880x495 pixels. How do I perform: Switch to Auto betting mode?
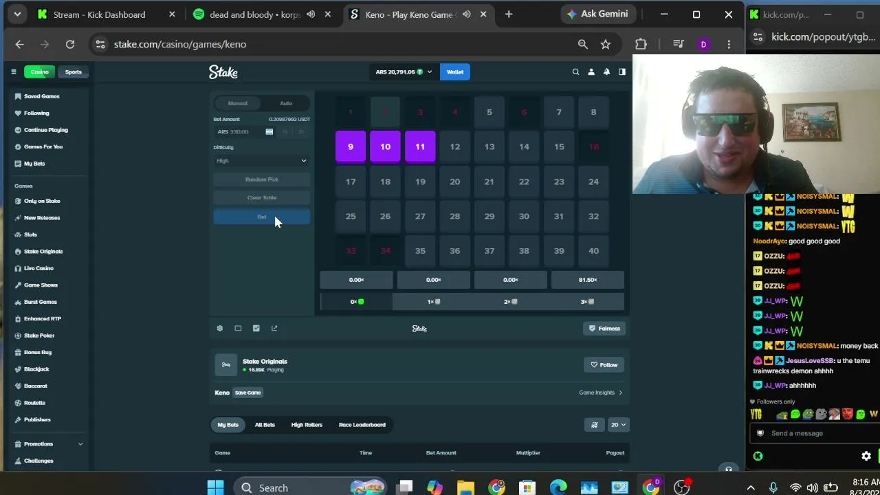pos(286,103)
